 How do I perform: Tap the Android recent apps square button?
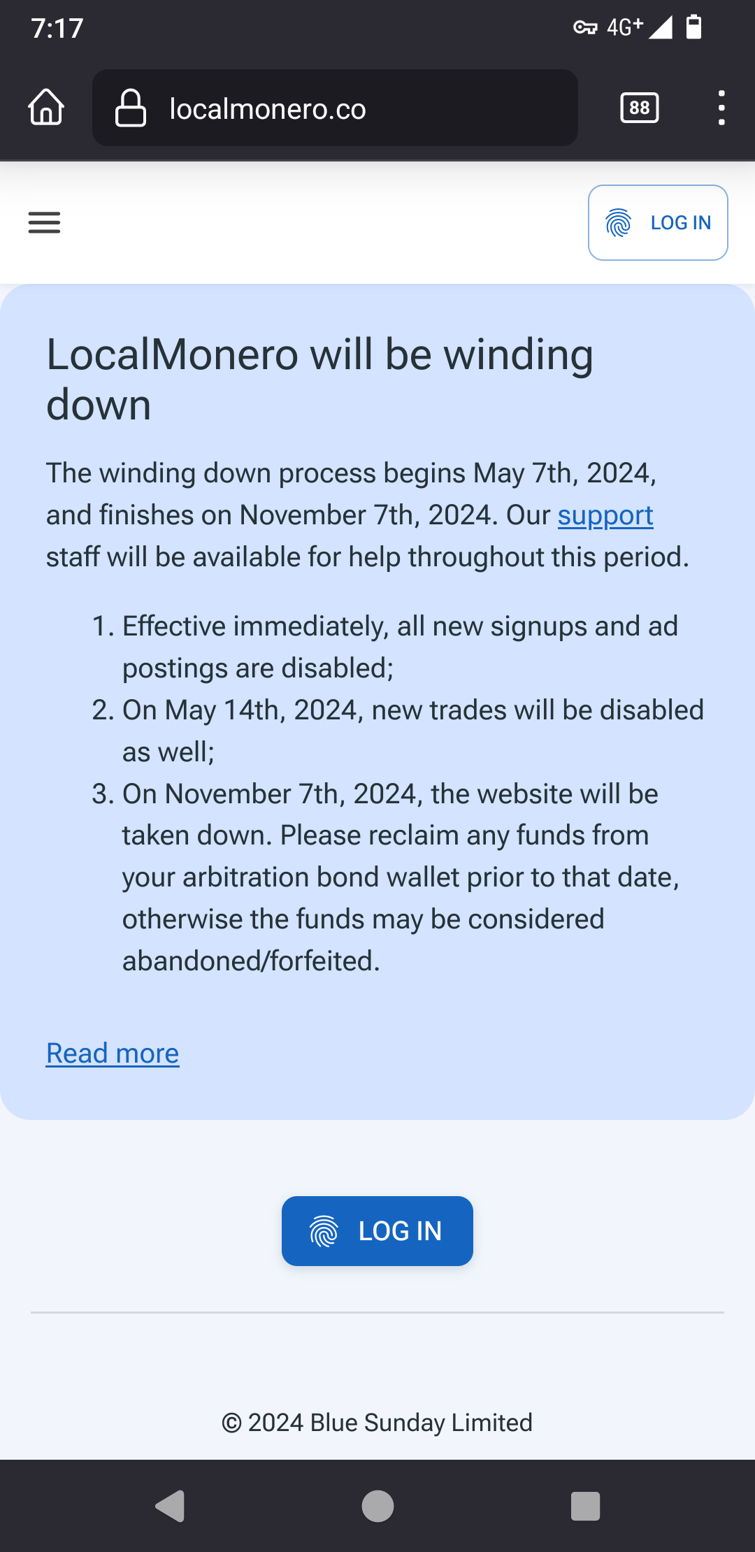[585, 1506]
